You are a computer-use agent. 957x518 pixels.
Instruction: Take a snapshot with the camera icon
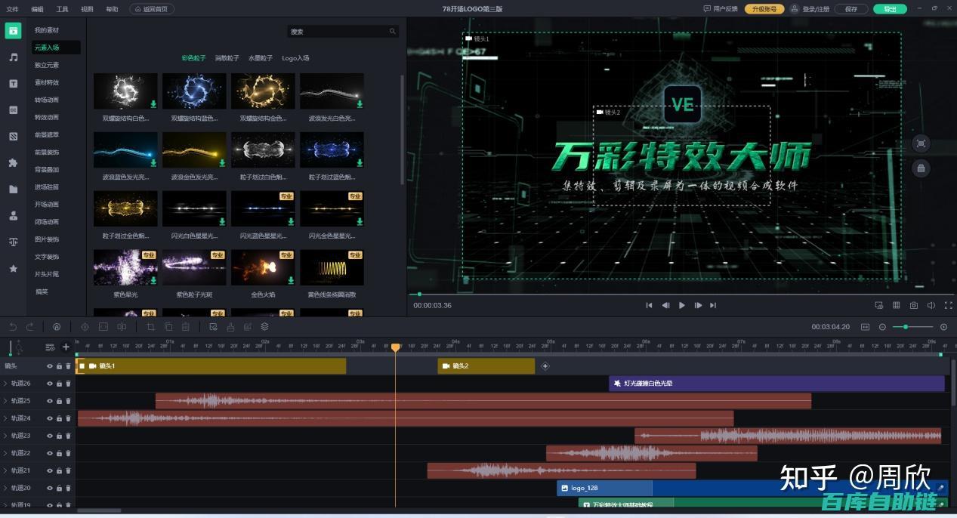[x=914, y=305]
